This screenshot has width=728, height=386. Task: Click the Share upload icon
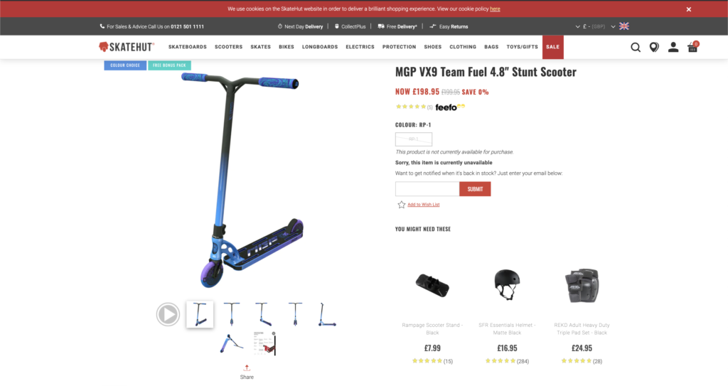[x=247, y=368]
